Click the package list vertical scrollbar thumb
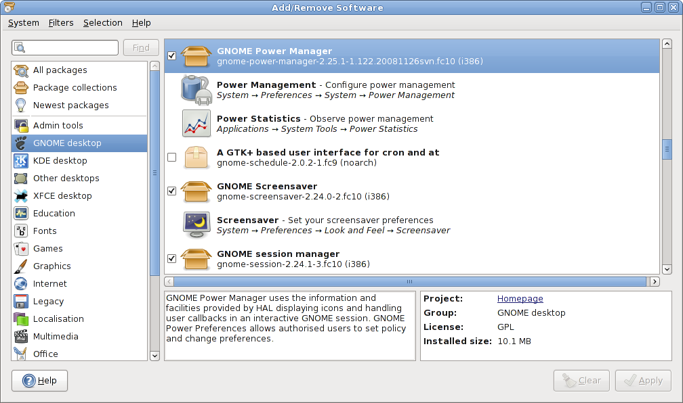This screenshot has height=403, width=683. click(x=667, y=149)
